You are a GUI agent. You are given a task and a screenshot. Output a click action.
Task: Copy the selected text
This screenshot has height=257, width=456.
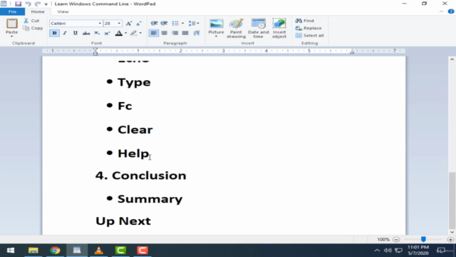pos(33,29)
